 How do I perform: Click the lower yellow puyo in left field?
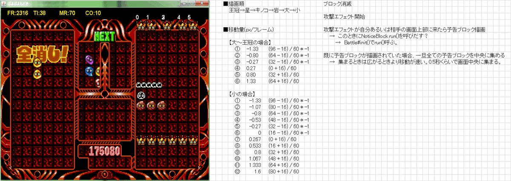click(37, 74)
